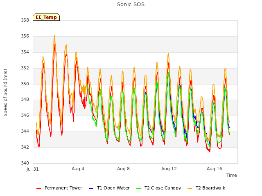The image size is (262, 196).
Task: Click the 340 y-axis tick label
Action: (x=25, y=163)
